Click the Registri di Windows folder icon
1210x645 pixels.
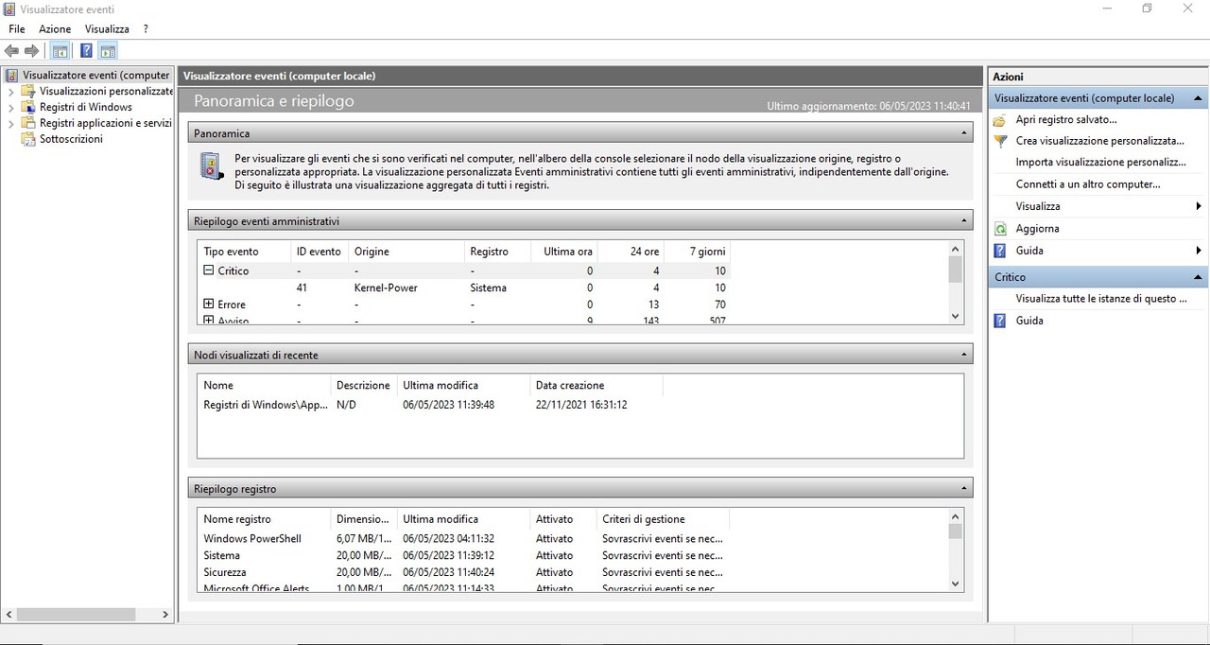point(30,107)
